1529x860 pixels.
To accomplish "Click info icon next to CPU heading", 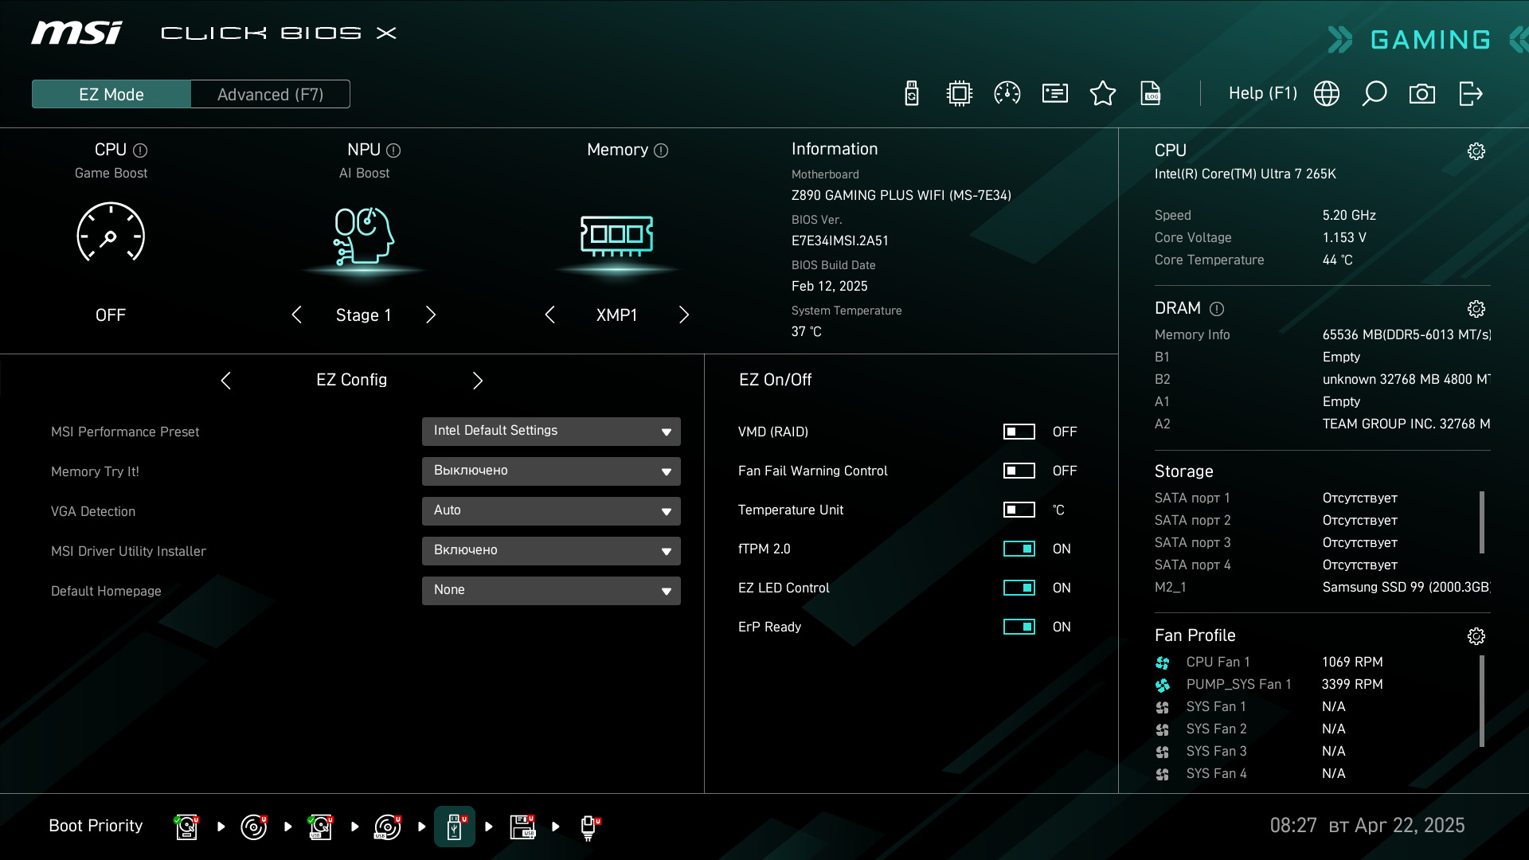I will click(x=140, y=150).
